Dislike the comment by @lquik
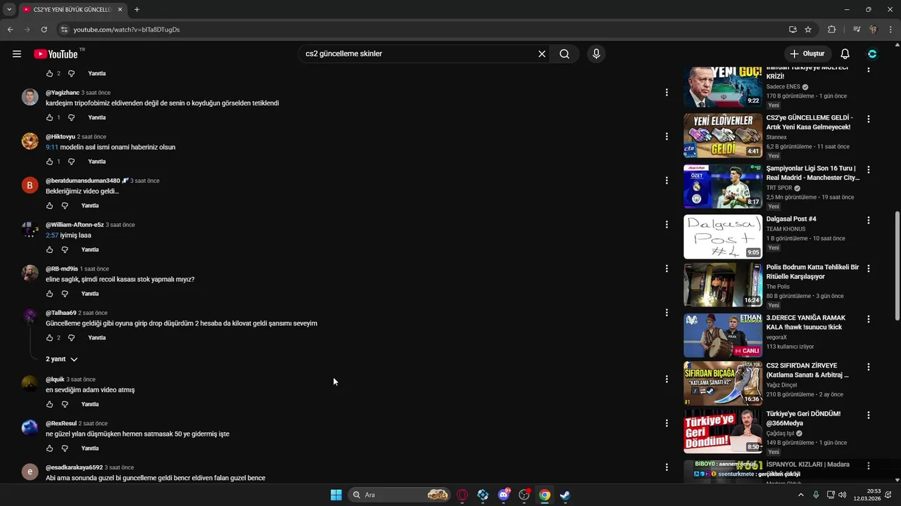Image resolution: width=901 pixels, height=506 pixels. 65,404
